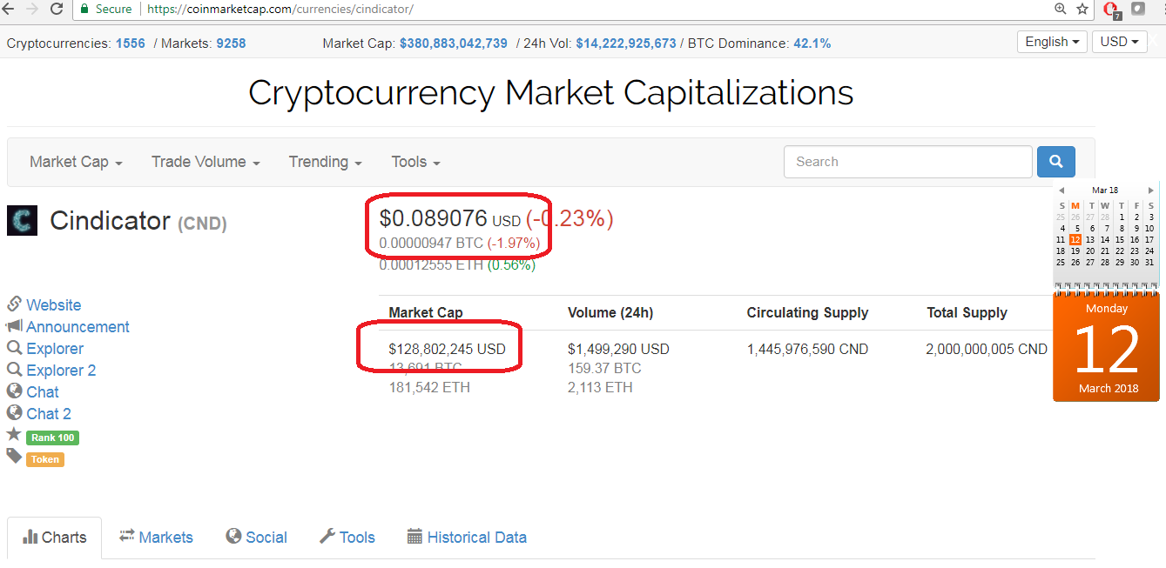
Task: Click the 1,445,976,590 CND circulating supply
Action: [x=807, y=349]
